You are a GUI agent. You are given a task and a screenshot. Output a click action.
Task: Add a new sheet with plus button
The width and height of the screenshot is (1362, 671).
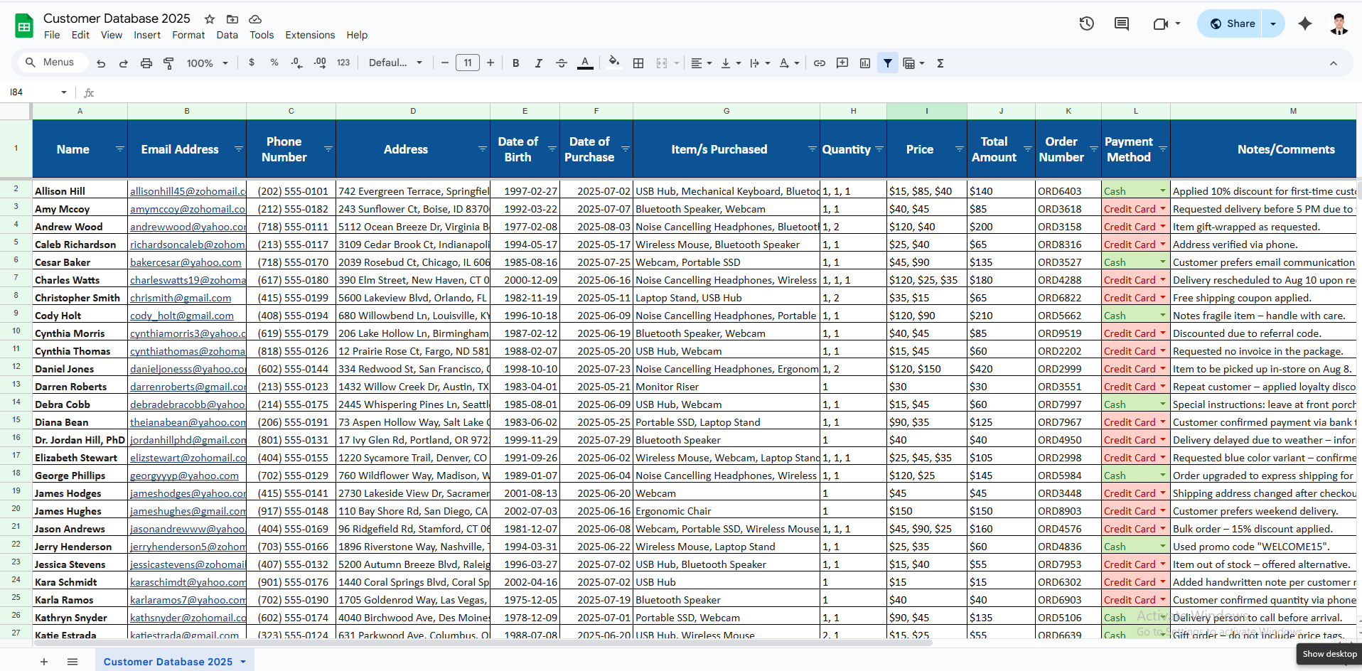44,662
